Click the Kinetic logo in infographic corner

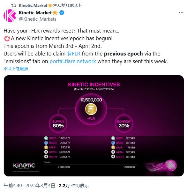pos(24,166)
